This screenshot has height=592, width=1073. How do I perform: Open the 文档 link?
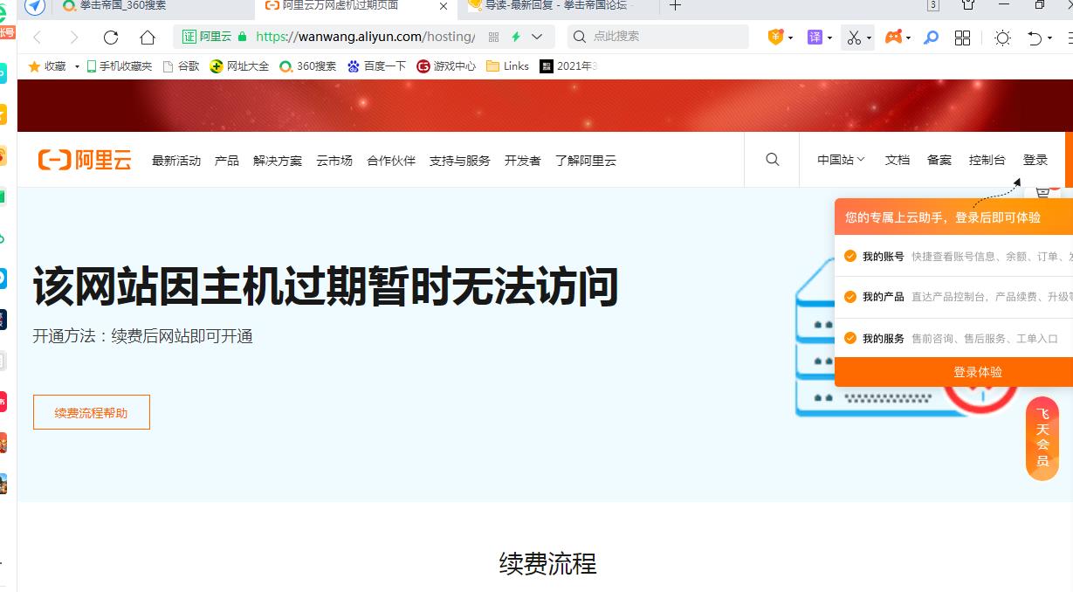(x=898, y=160)
